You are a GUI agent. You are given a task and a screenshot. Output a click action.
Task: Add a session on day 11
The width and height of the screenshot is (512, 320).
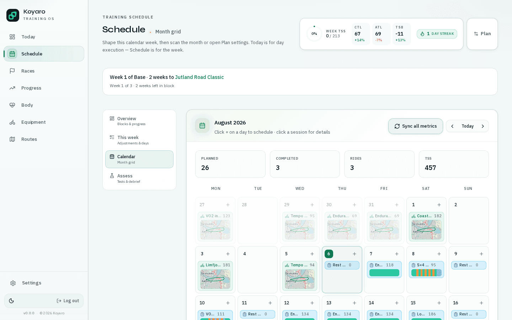[x=270, y=303]
